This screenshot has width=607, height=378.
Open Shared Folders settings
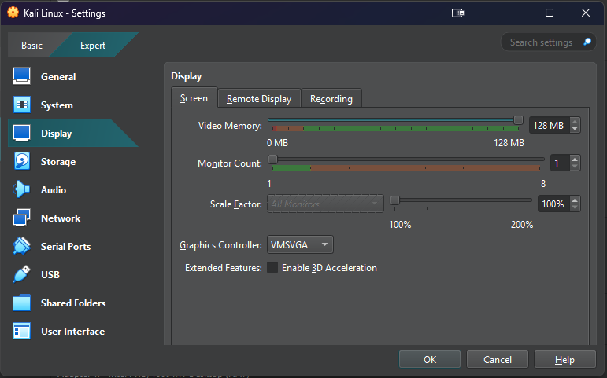pyautogui.click(x=73, y=303)
